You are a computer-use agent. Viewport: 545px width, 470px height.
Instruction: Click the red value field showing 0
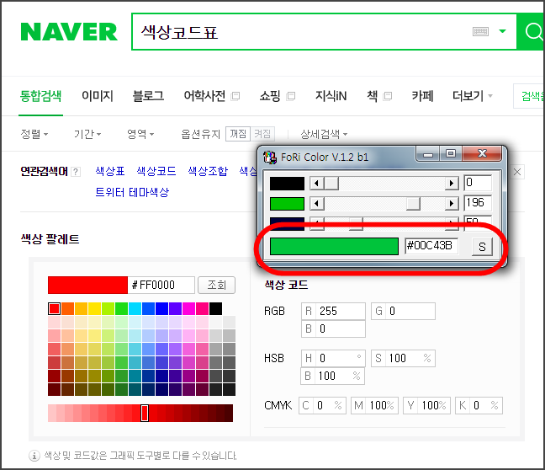[x=478, y=183]
